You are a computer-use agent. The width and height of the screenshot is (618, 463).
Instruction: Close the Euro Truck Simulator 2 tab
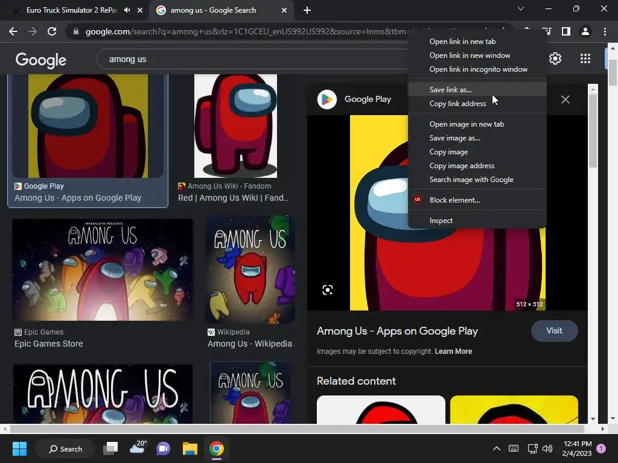[140, 10]
